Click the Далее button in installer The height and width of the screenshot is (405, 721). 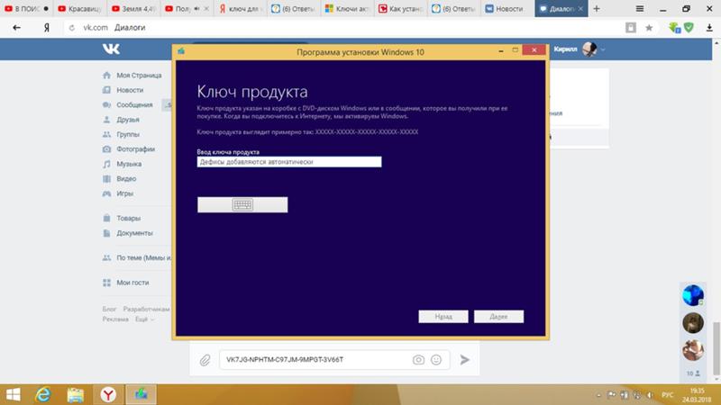coord(498,317)
